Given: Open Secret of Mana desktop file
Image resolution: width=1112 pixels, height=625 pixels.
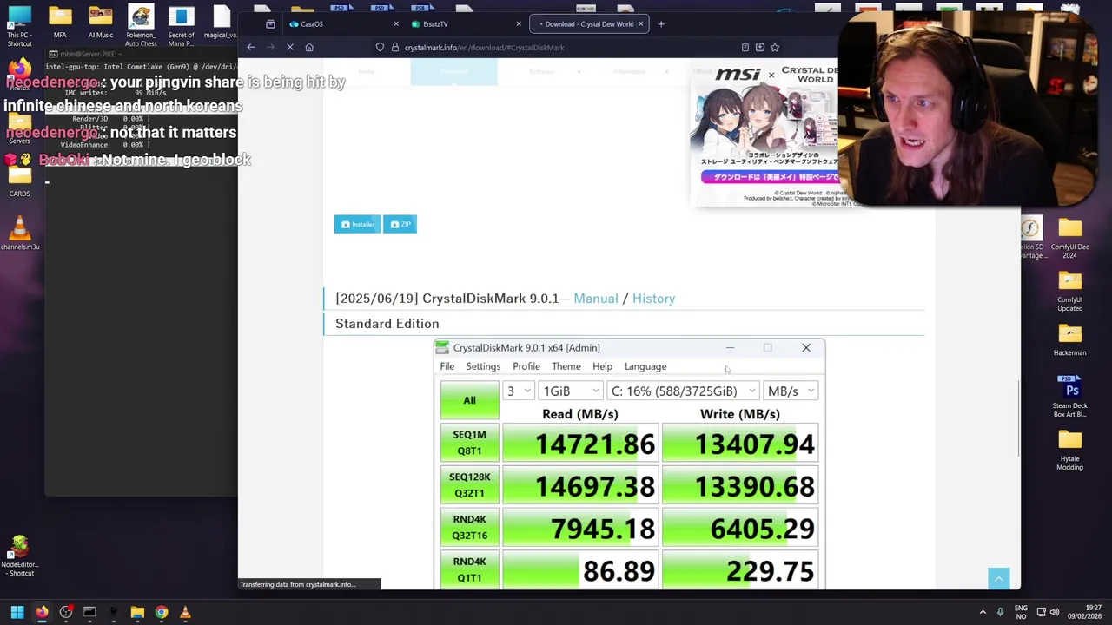Looking at the screenshot, I should pos(181,26).
